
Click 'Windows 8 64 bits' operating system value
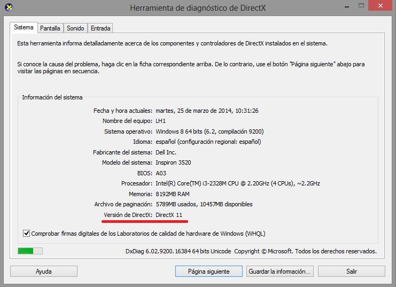pos(179,131)
